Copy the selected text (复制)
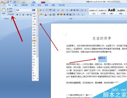 click(10, 11)
